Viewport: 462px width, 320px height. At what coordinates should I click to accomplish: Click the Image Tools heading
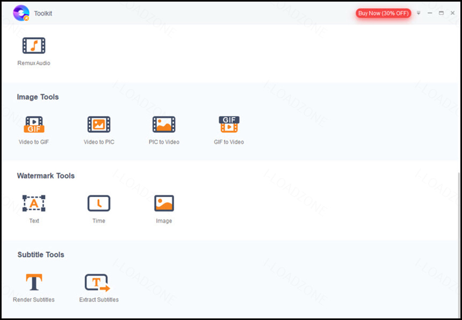(38, 97)
